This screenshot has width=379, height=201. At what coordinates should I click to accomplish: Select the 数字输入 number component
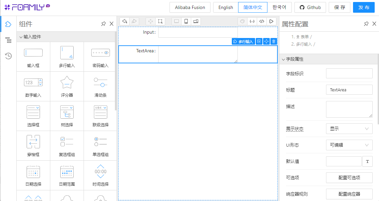coord(33,87)
